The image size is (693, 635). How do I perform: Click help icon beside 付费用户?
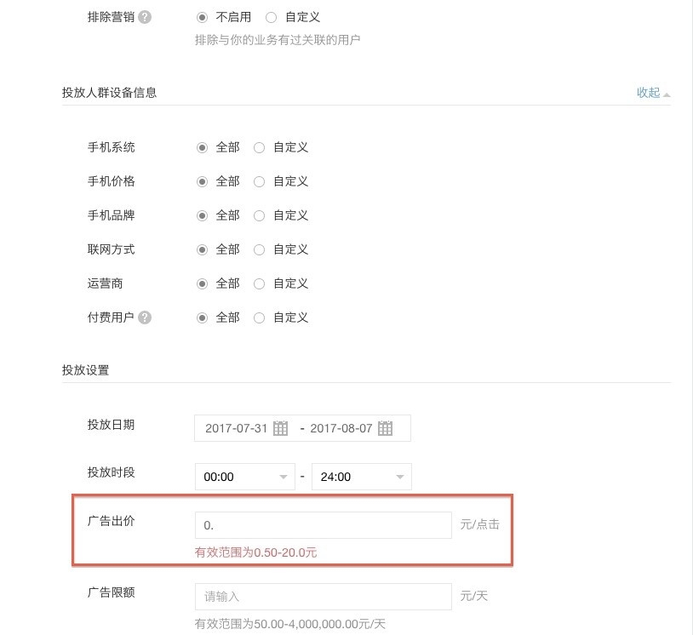(x=145, y=317)
